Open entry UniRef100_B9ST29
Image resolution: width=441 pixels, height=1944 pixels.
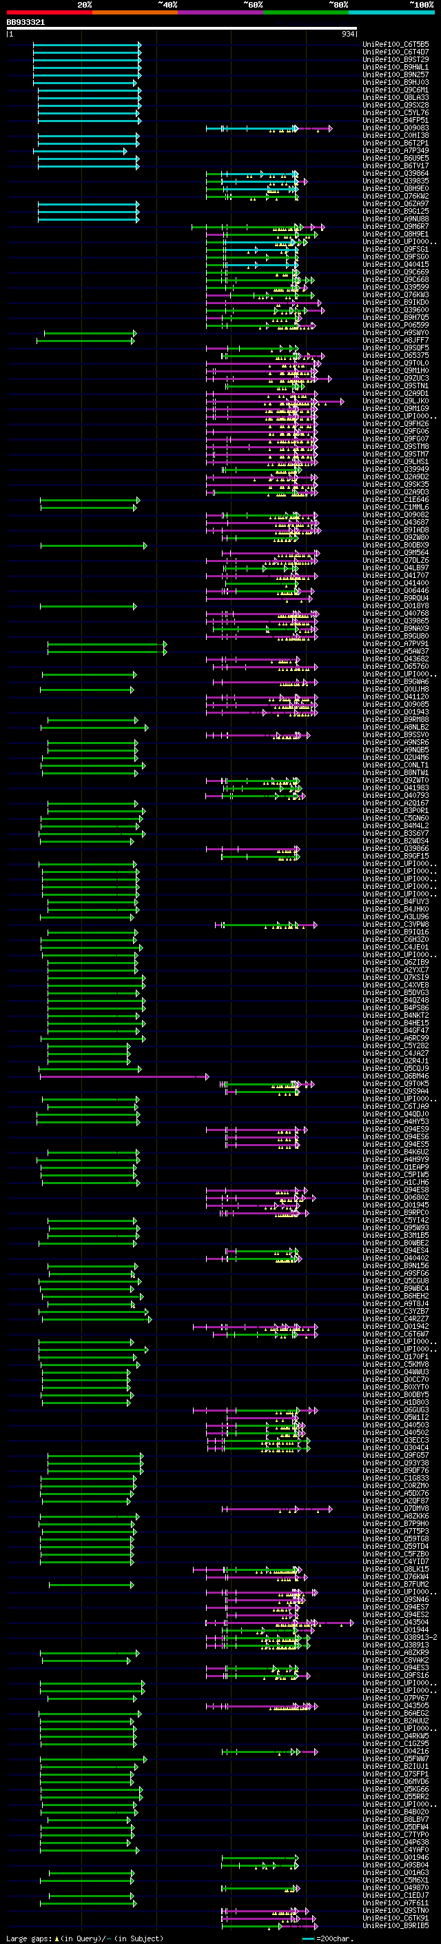(x=396, y=59)
